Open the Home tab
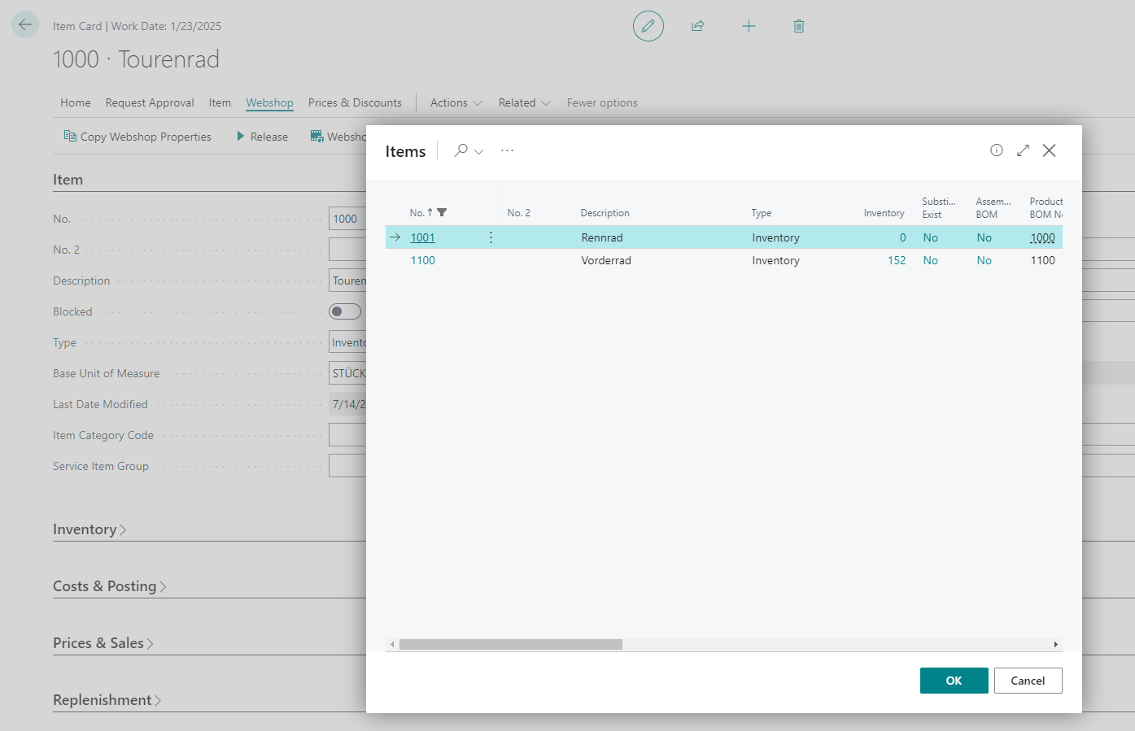The image size is (1135, 731). pyautogui.click(x=76, y=102)
